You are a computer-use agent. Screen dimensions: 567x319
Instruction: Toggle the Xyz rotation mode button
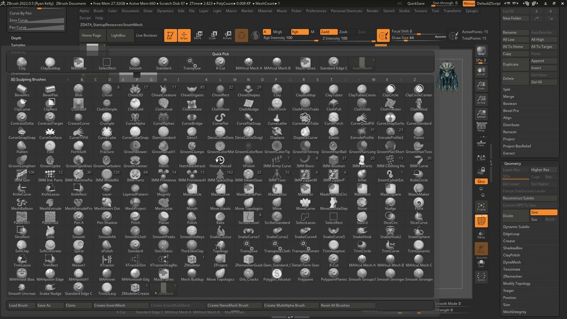point(481,182)
